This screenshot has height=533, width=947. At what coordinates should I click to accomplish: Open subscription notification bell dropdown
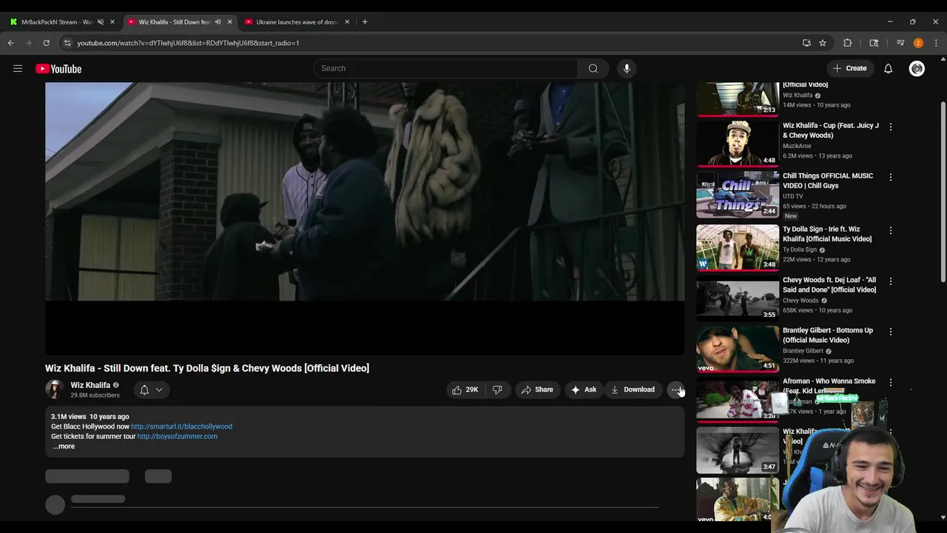151,390
